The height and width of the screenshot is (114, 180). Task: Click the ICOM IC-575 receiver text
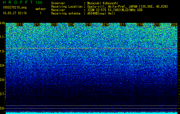[115, 10]
